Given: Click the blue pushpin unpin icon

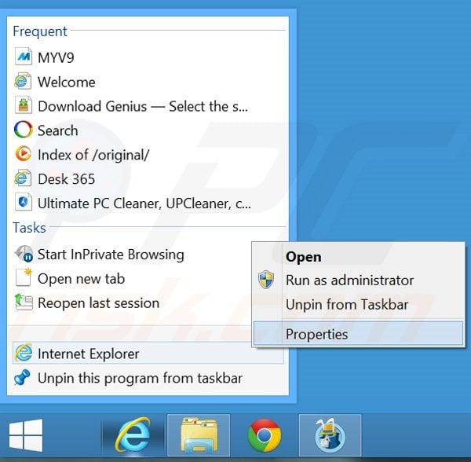Looking at the screenshot, I should coord(22,377).
